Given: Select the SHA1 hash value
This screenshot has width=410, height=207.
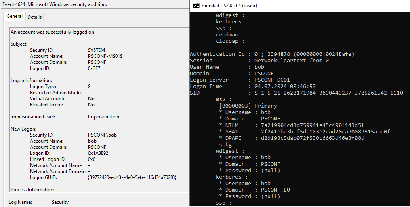Looking at the screenshot, I should point(326,132).
